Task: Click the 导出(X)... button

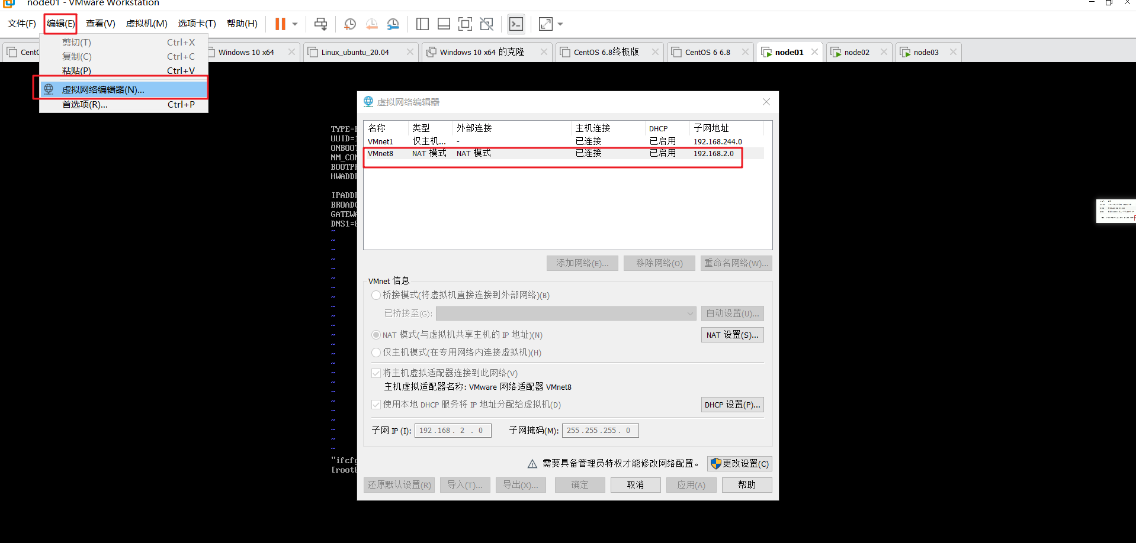Action: [x=521, y=485]
